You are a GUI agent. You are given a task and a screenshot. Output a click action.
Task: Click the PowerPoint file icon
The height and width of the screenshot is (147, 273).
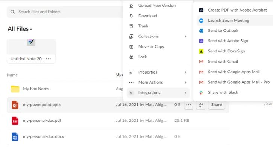click(15, 105)
